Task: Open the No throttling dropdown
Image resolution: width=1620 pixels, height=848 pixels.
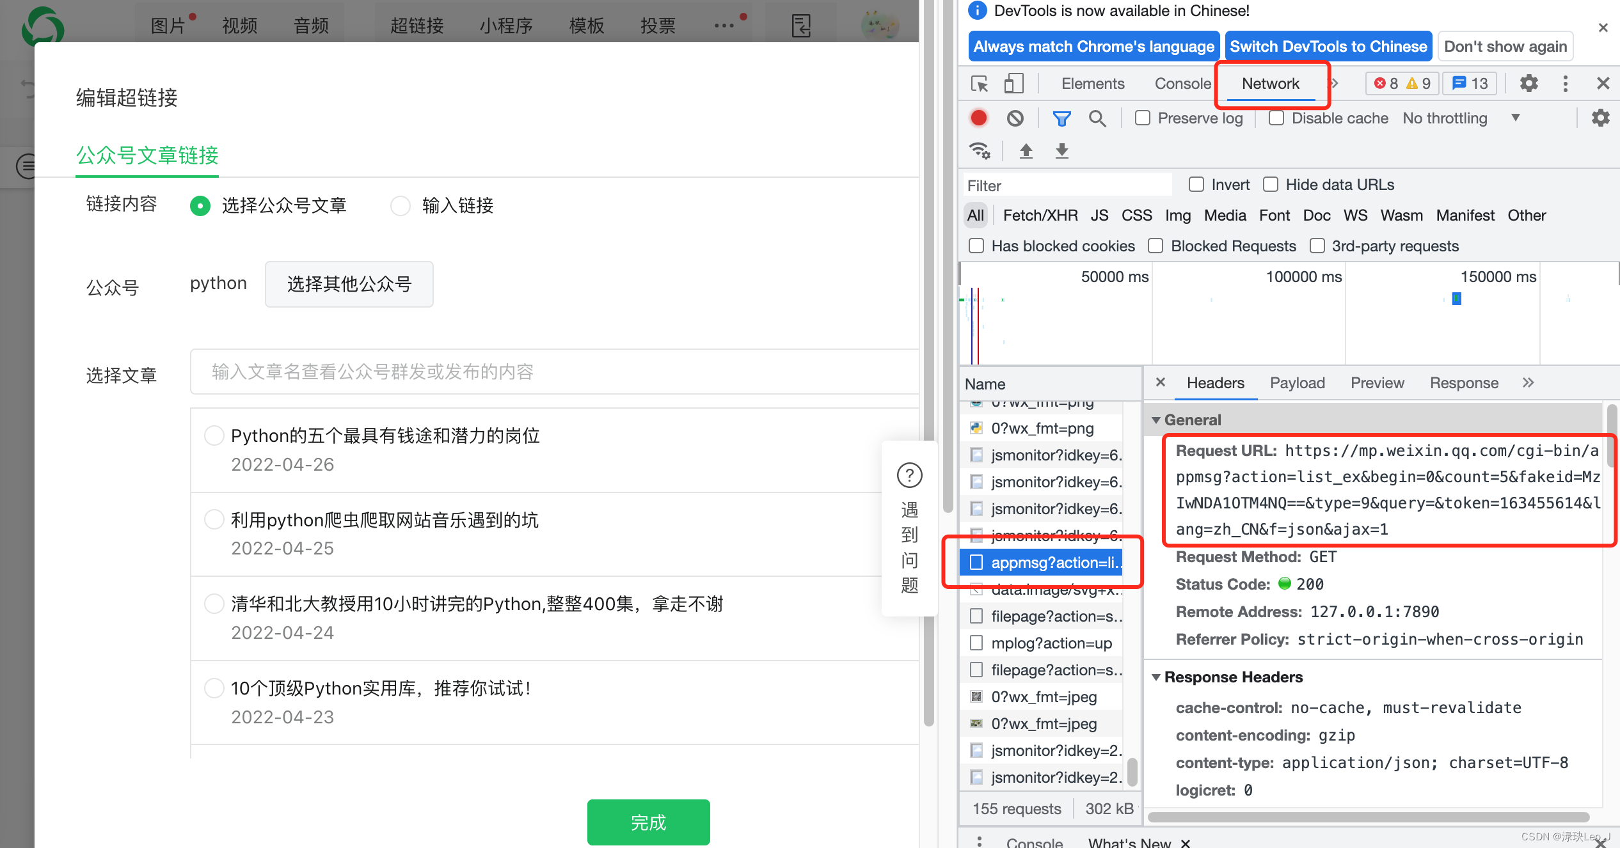Action: tap(1461, 118)
